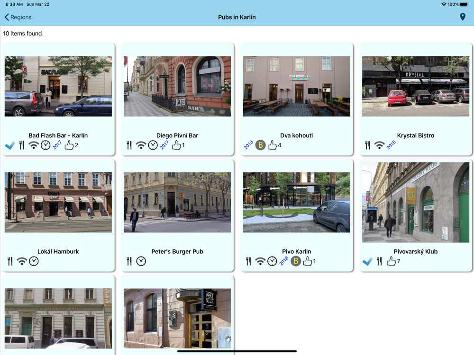Click the Pivo Karlin fork-and-knife icon
The width and height of the screenshot is (474, 355).
coord(248,261)
